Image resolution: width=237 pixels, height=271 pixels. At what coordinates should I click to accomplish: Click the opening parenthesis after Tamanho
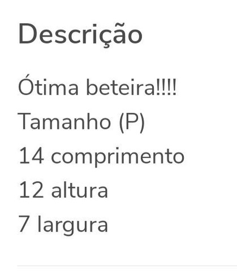122,123
